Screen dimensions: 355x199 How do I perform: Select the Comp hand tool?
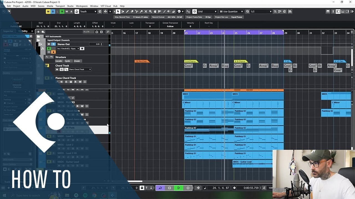click(x=155, y=11)
